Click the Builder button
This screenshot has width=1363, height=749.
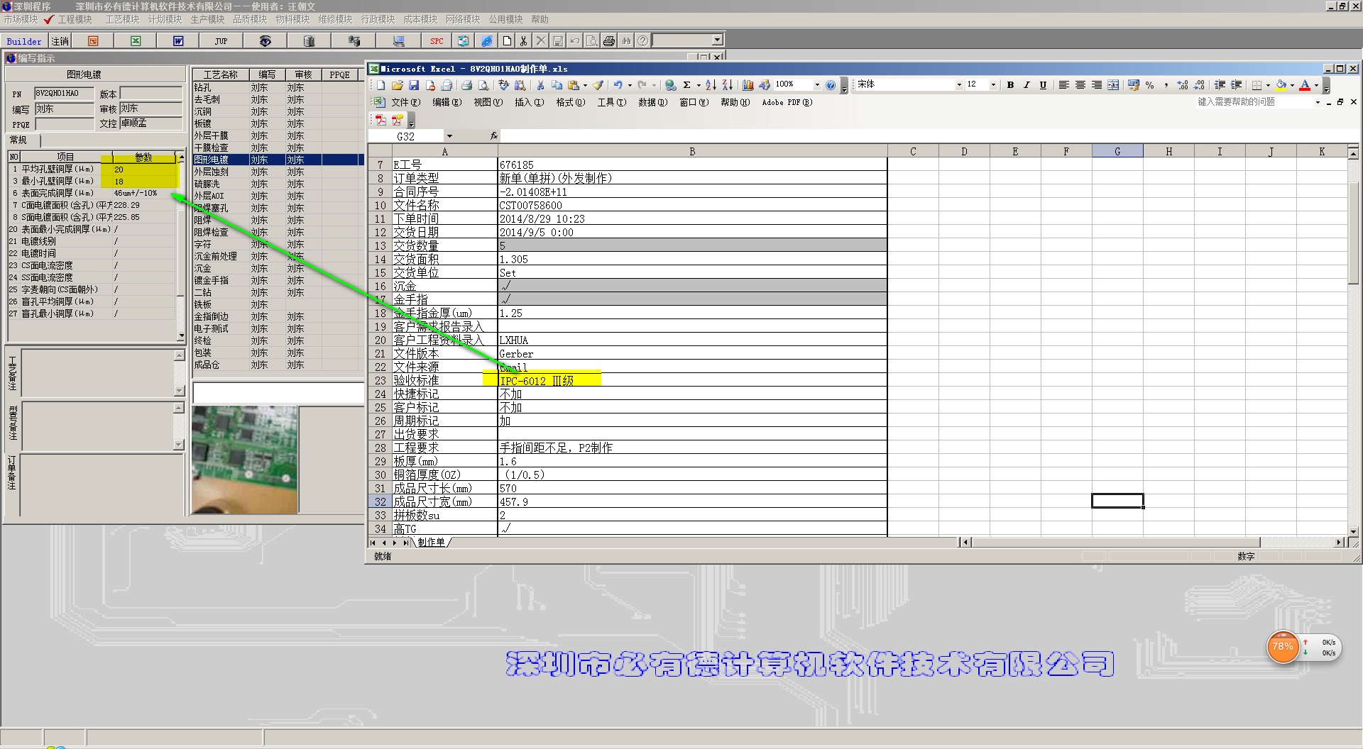[x=24, y=41]
